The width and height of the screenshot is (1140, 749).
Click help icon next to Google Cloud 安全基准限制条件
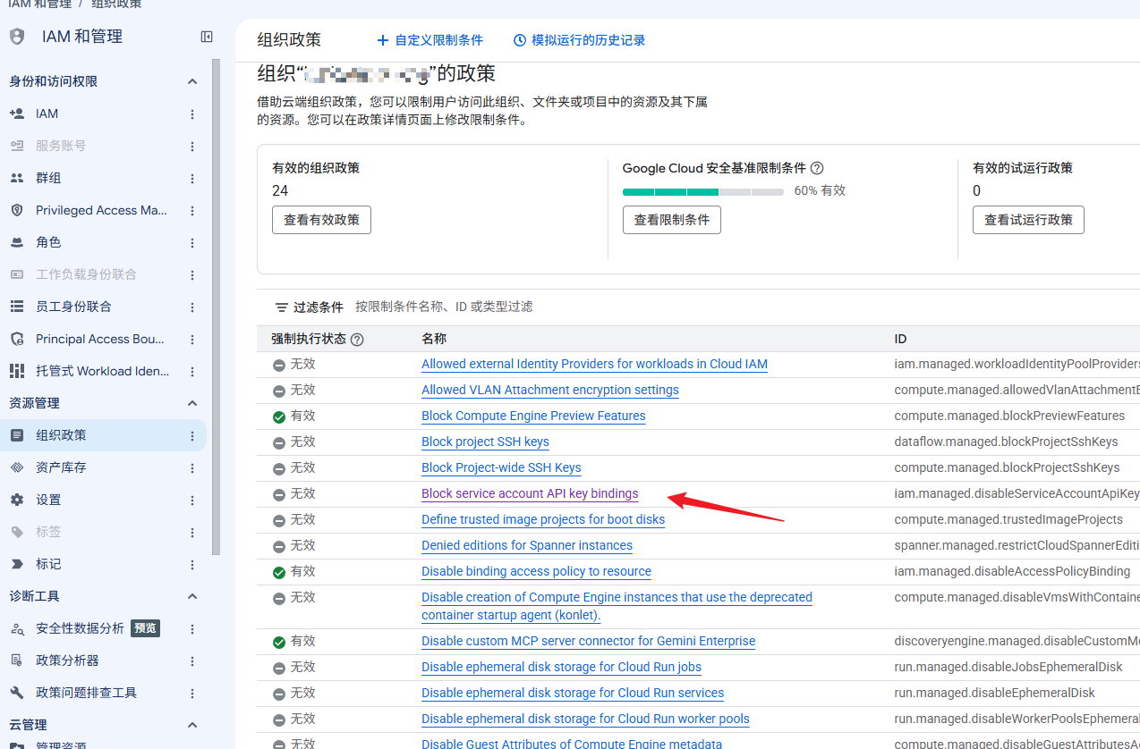pos(817,168)
